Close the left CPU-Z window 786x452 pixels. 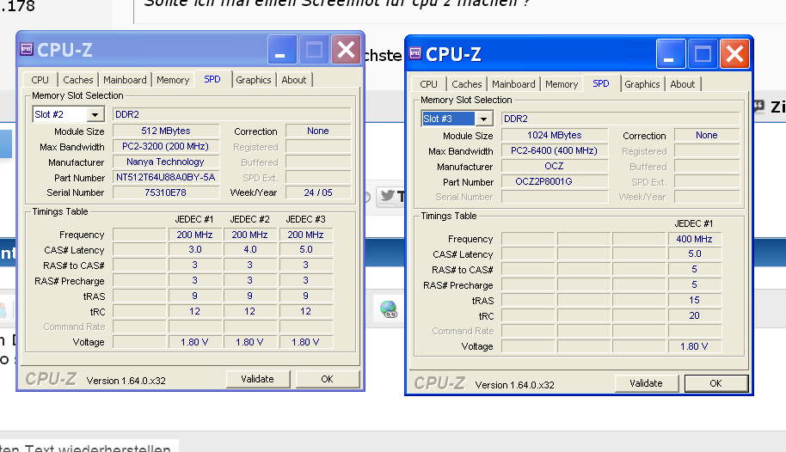[346, 50]
